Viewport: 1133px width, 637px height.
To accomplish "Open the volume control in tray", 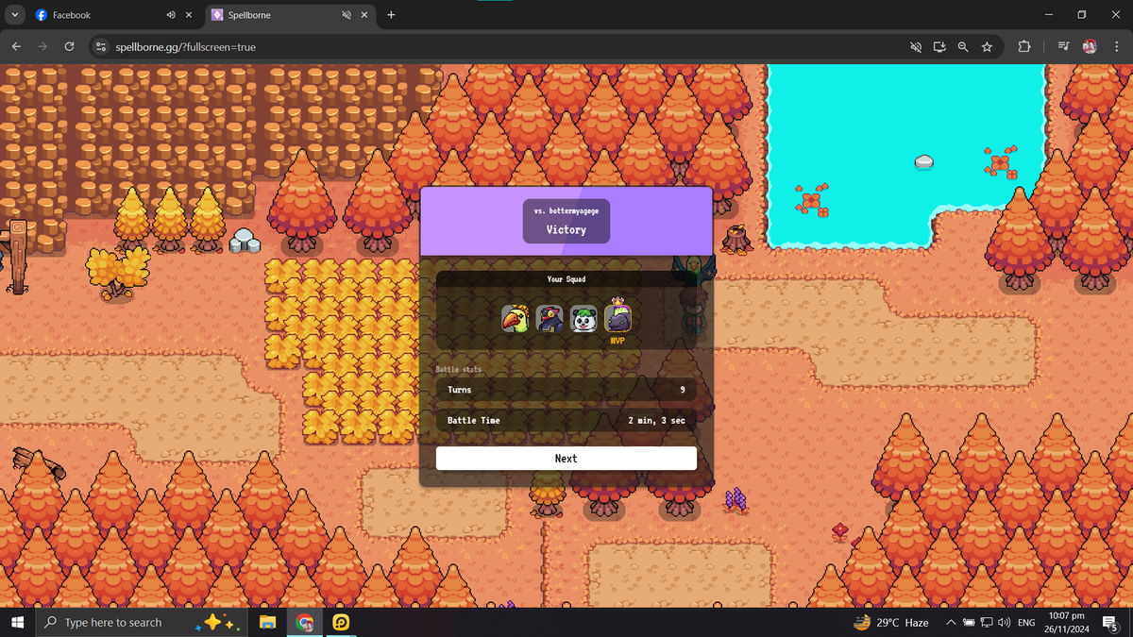I will coord(1004,622).
